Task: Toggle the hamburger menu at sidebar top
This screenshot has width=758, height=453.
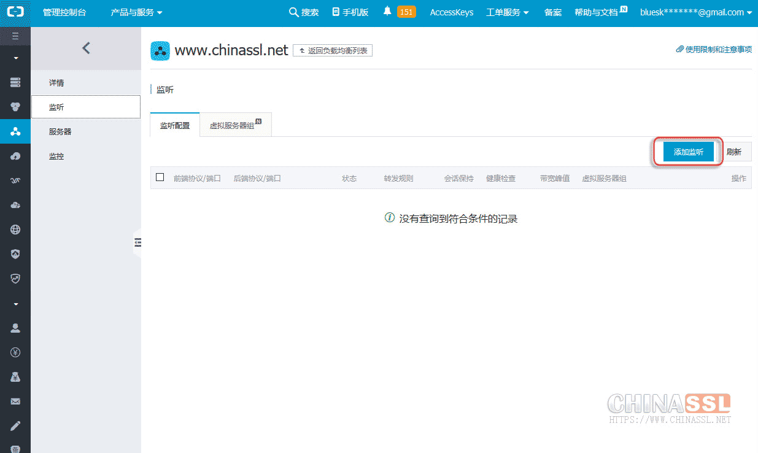Action: tap(15, 36)
